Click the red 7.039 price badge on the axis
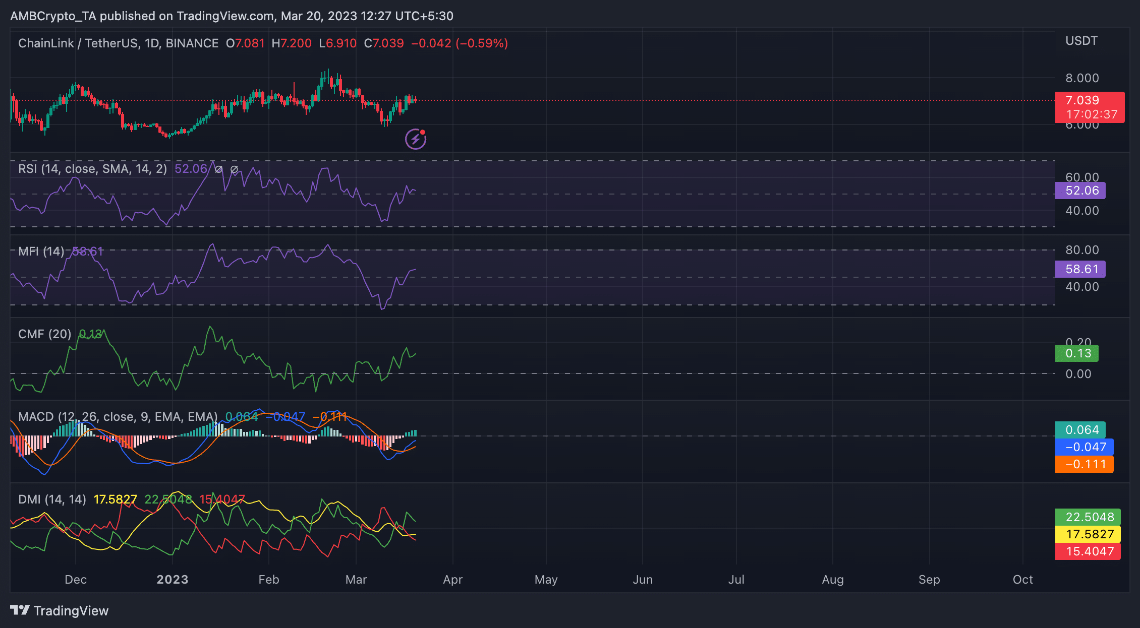This screenshot has width=1140, height=628. (1081, 100)
